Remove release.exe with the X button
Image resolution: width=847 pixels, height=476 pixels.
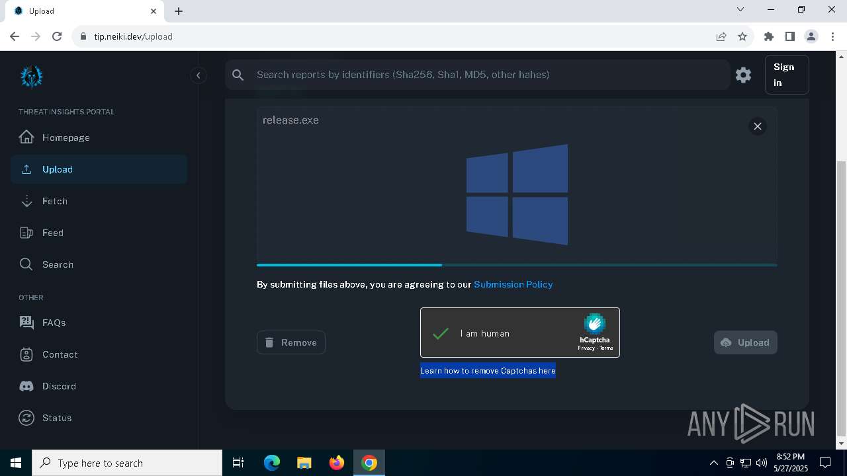click(x=758, y=126)
